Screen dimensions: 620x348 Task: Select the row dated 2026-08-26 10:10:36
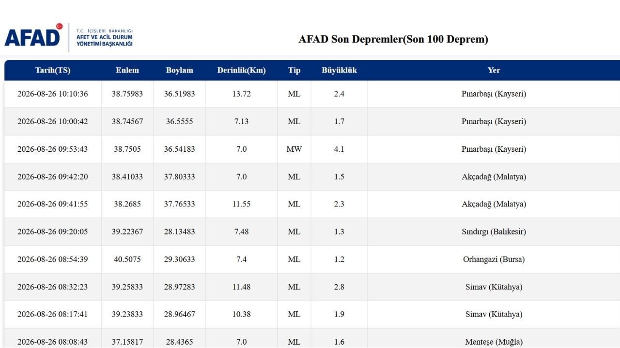(312, 94)
